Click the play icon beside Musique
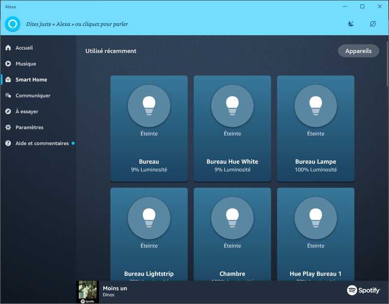Viewport: 389px width, 304px height. click(x=8, y=64)
